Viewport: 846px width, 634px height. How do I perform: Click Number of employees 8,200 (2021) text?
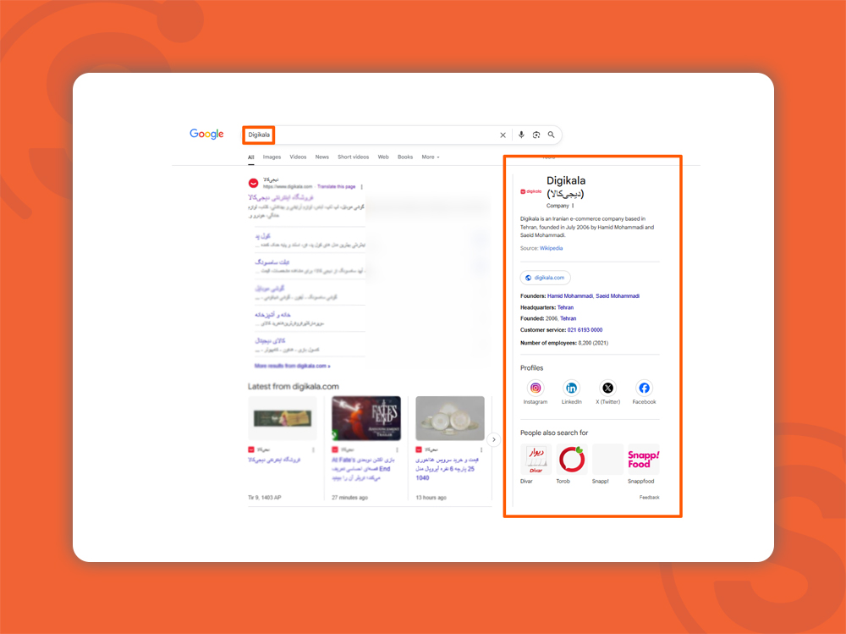pyautogui.click(x=563, y=343)
